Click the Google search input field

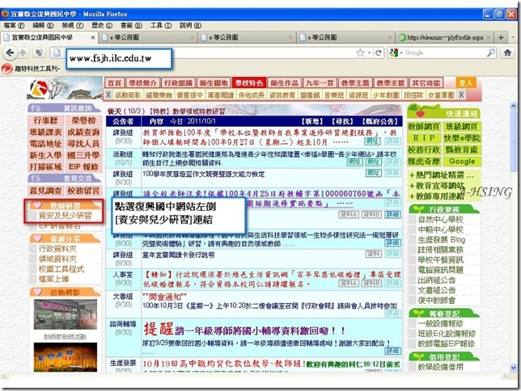(x=445, y=53)
